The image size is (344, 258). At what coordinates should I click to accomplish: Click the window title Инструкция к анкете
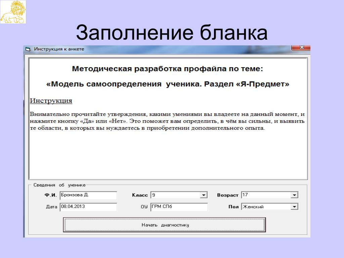point(59,49)
